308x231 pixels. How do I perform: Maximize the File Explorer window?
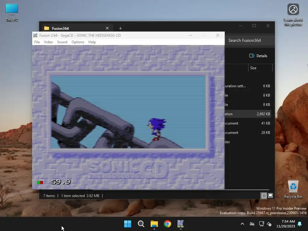pos(254,26)
